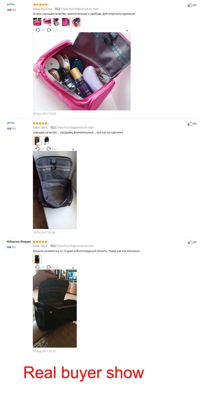Like the V***v review with thumbs-up
This screenshot has height=407, width=203.
coord(190,124)
